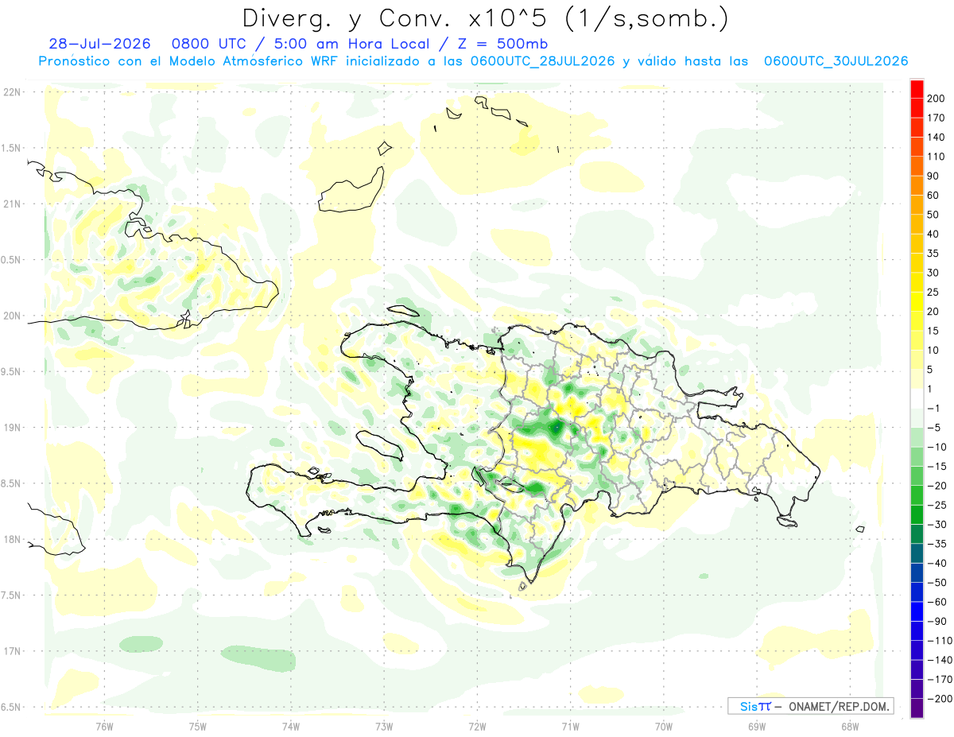The width and height of the screenshot is (954, 737).
Task: Click the longitude label '73W'
Action: [x=384, y=726]
